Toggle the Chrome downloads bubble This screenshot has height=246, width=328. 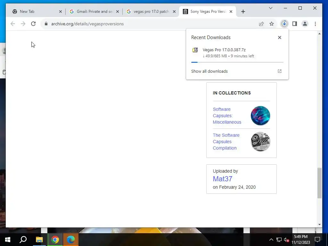coord(284,24)
